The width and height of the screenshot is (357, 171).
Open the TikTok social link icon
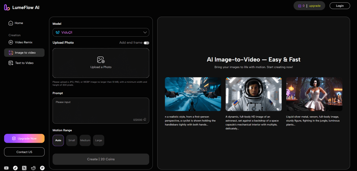(x=15, y=168)
